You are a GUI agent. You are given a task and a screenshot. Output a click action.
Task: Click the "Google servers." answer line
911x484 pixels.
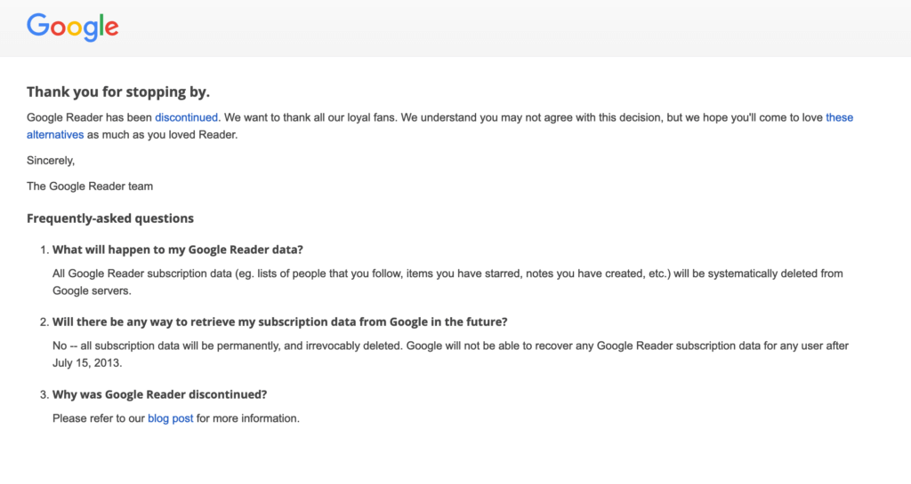pos(92,291)
